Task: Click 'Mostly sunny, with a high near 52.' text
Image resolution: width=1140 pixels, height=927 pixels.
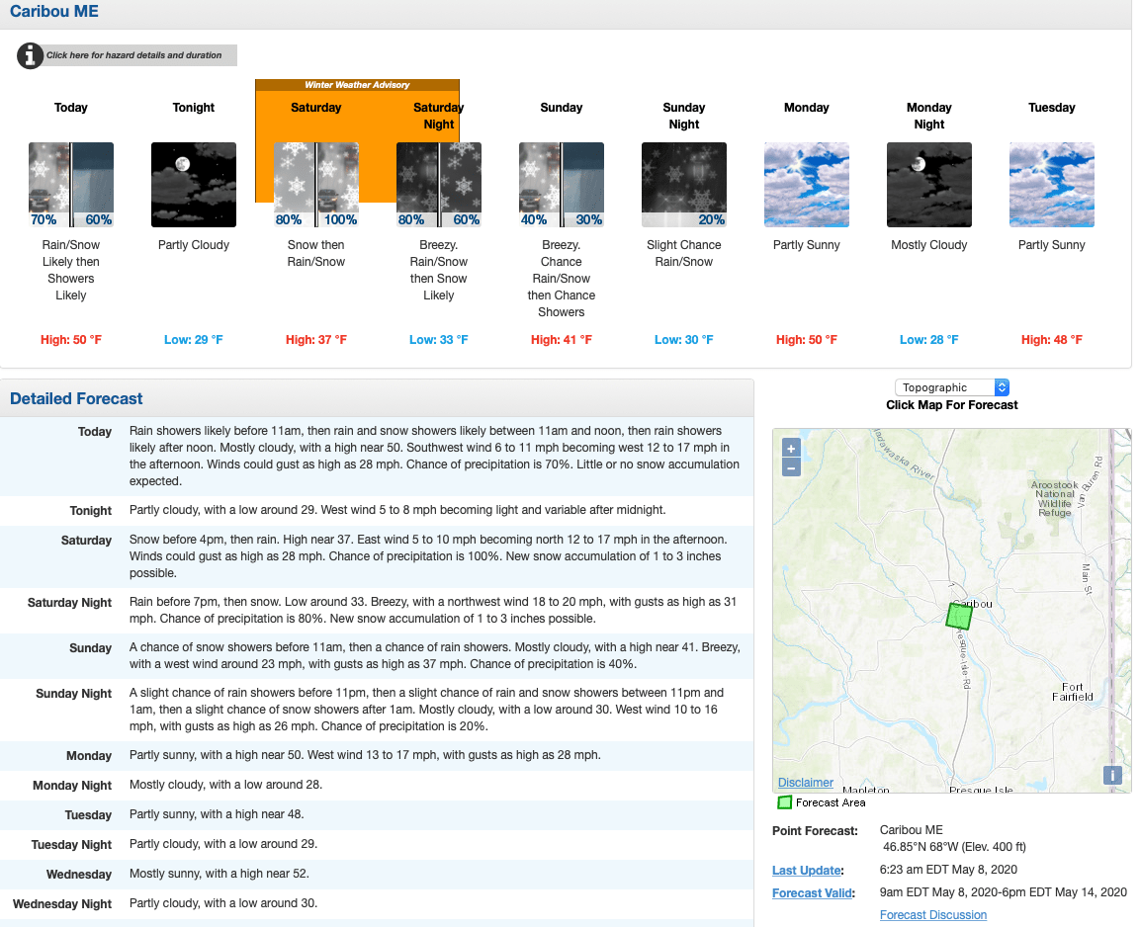Action: (219, 874)
